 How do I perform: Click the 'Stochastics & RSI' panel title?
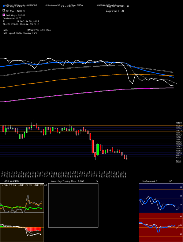pos(157,181)
